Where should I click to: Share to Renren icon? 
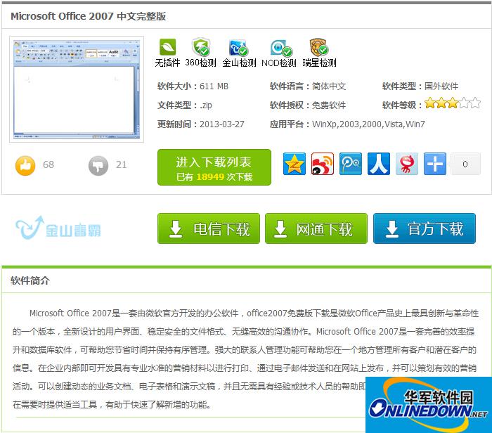click(379, 164)
